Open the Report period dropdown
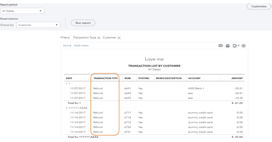Image resolution: width=272 pixels, height=142 pixels. pyautogui.click(x=22, y=11)
